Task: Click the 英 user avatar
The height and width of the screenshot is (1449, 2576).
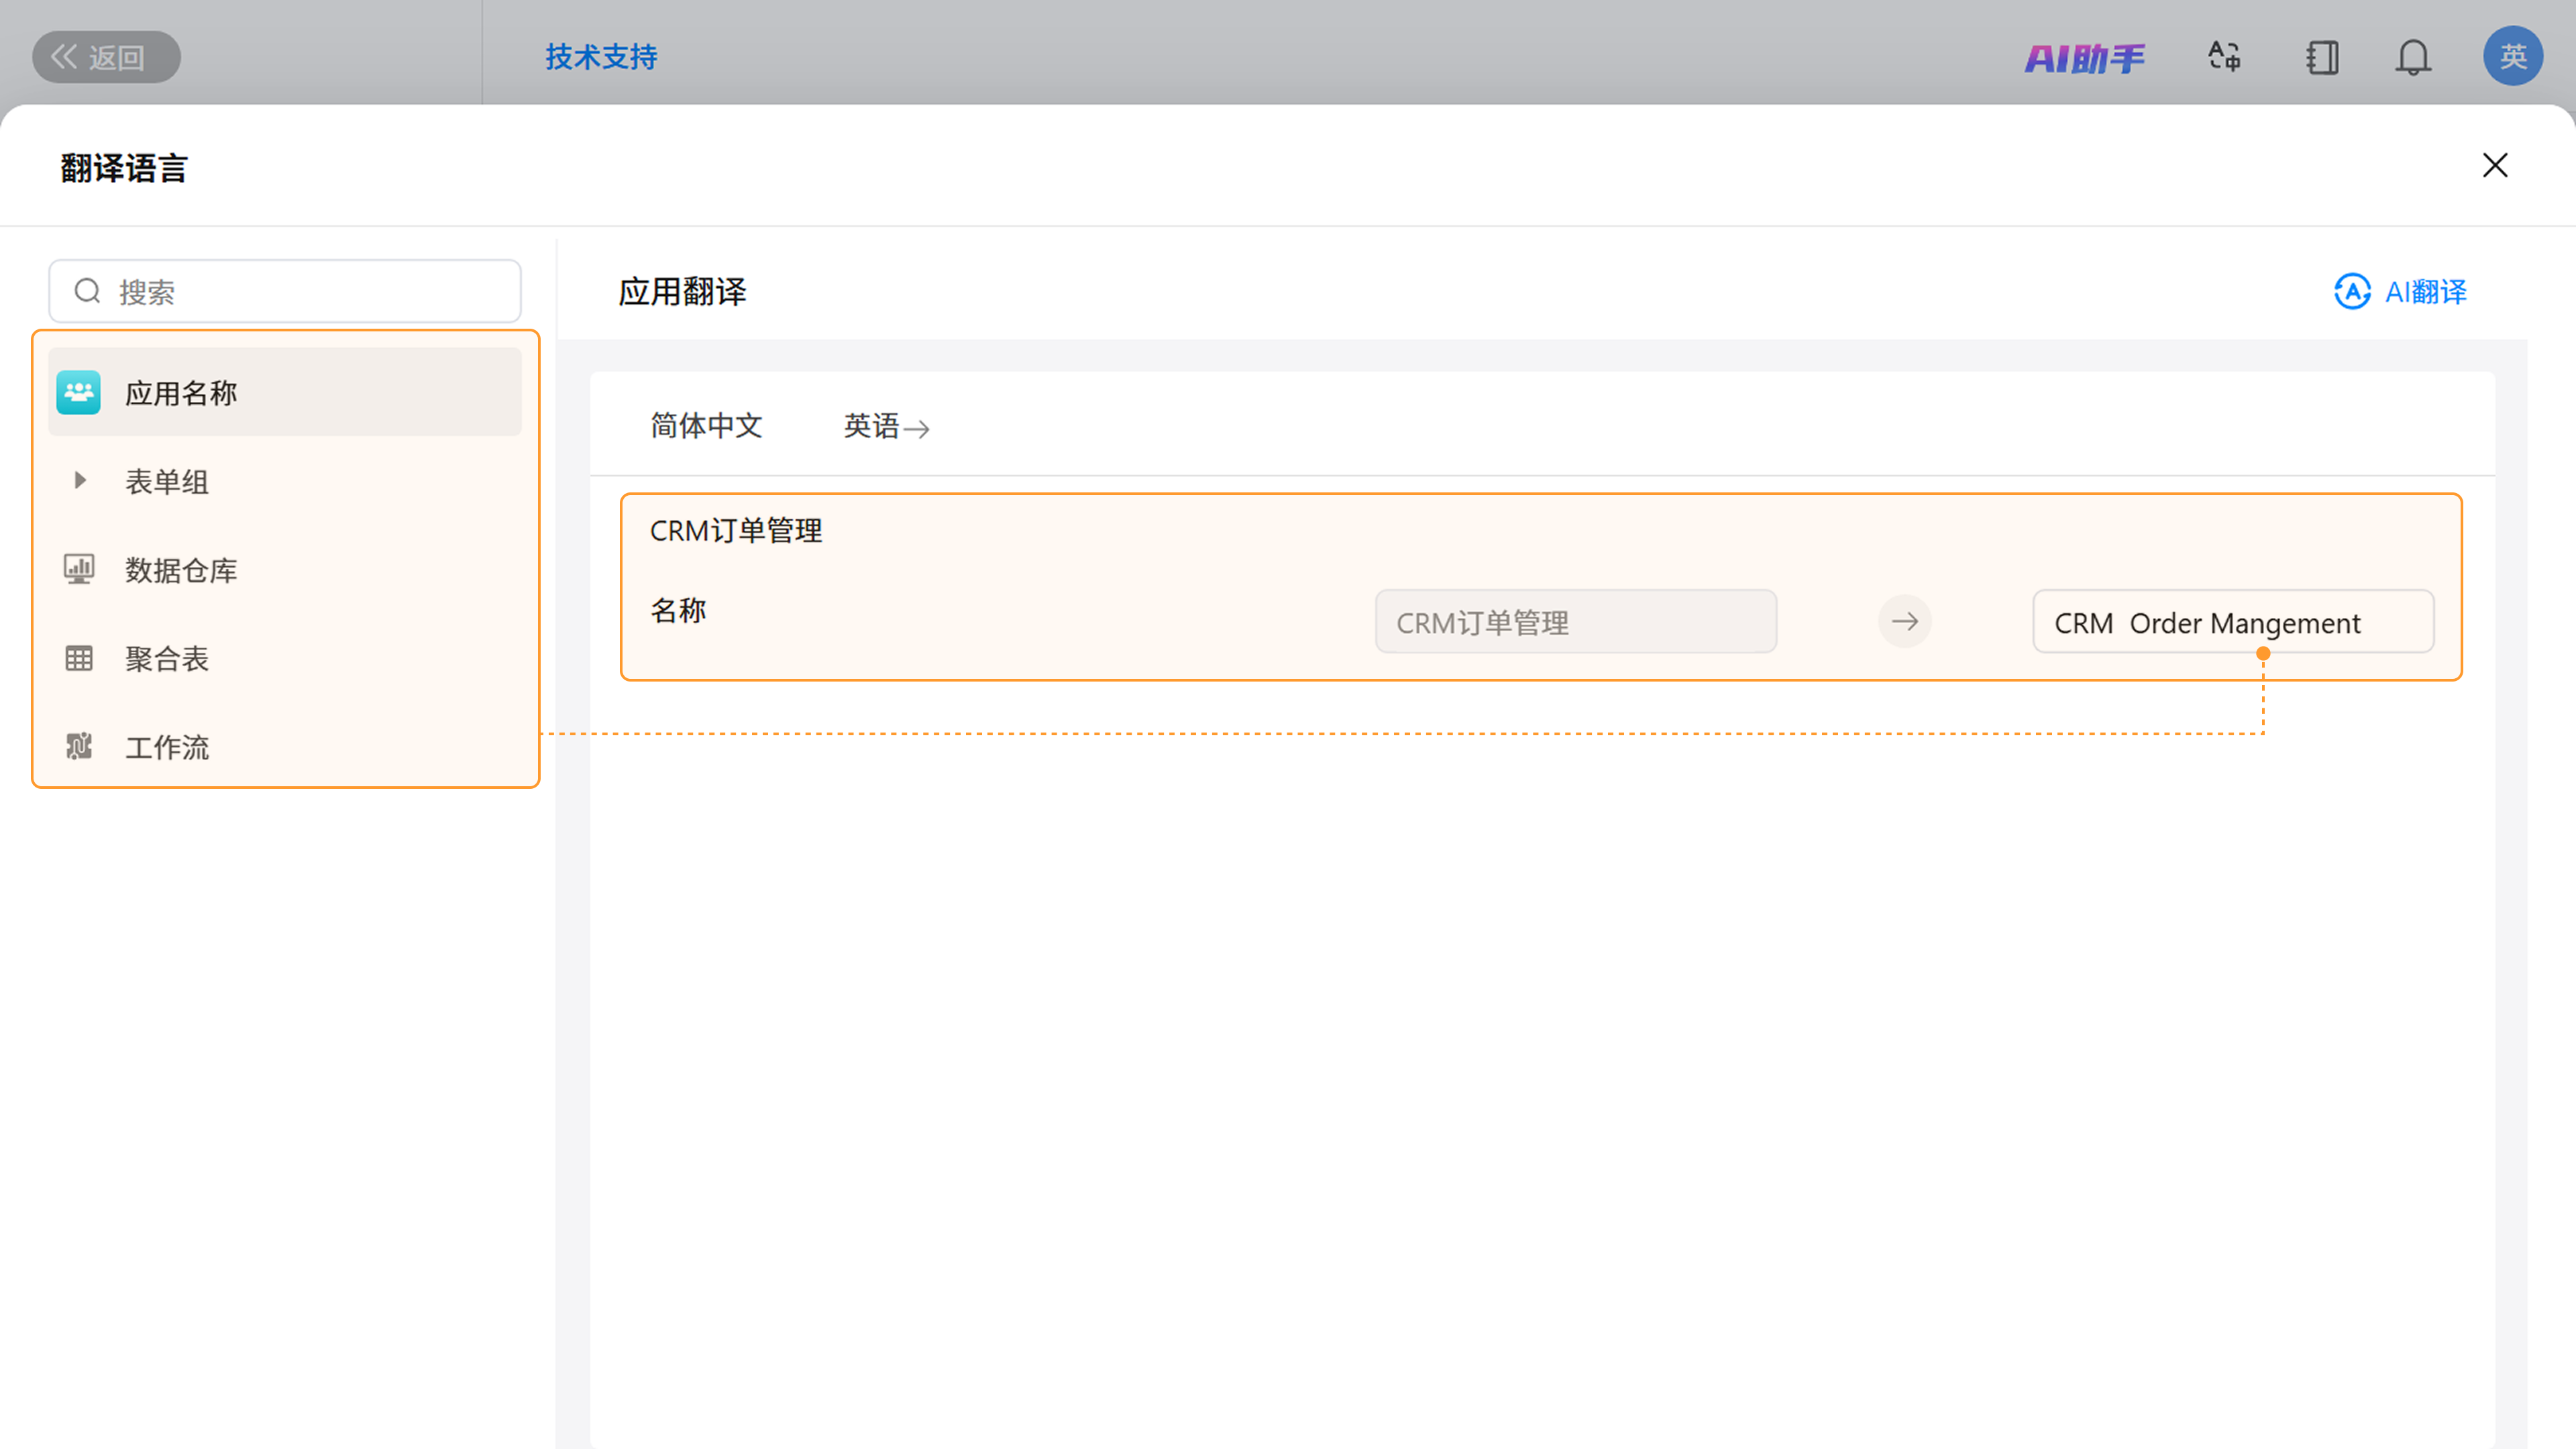Action: [x=2513, y=56]
